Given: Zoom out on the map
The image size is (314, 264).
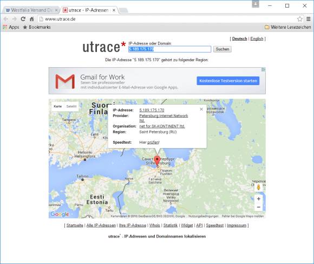Looking at the screenshot, I should coord(259,207).
